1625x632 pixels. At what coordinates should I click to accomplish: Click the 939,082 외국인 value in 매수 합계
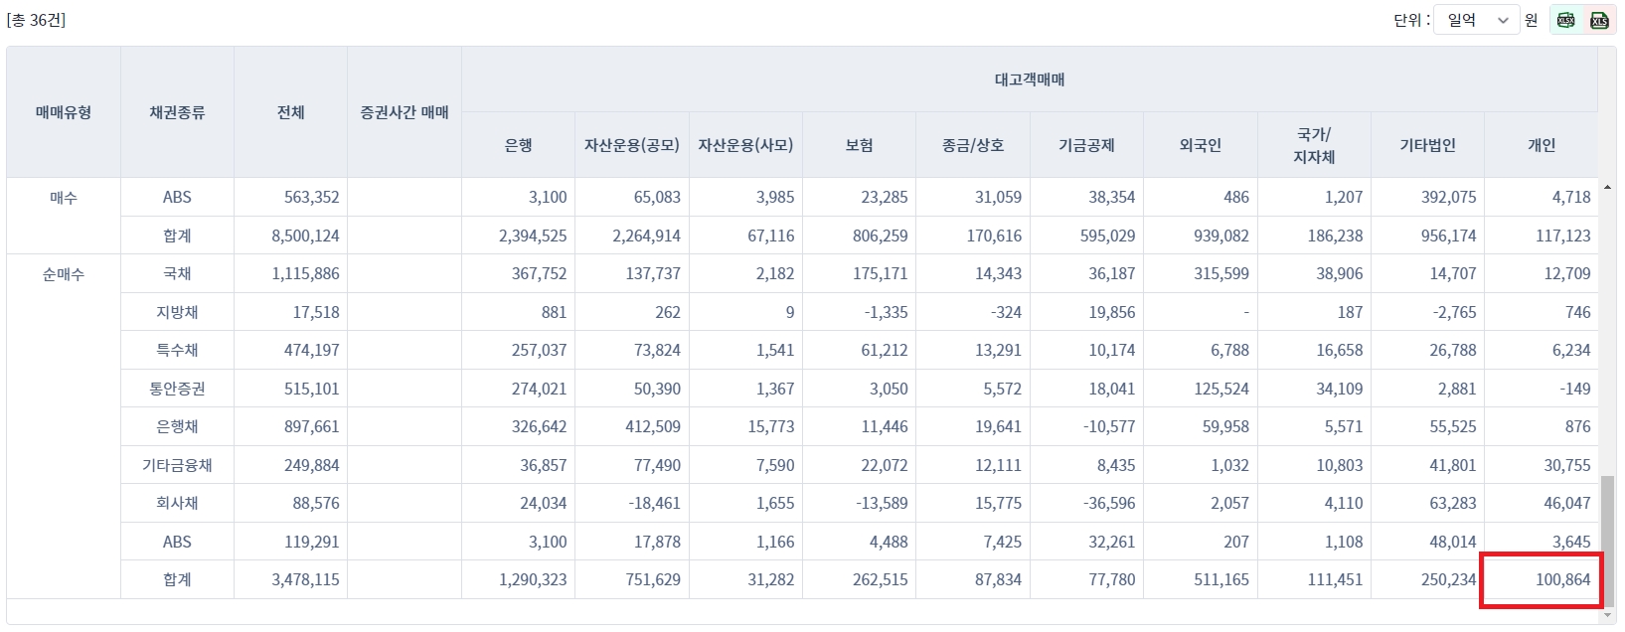click(x=1221, y=236)
